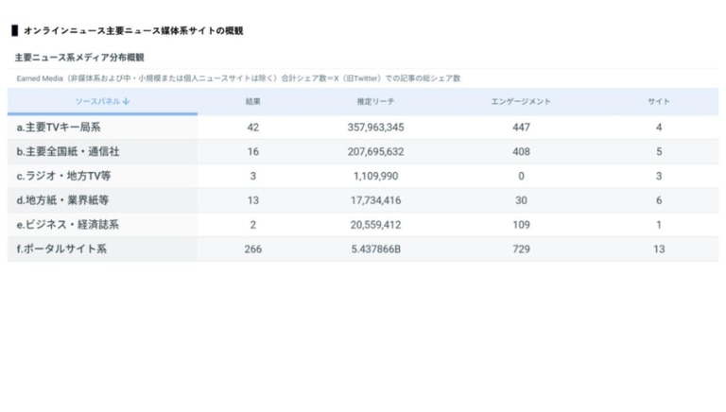Viewport: 726px width, 412px height.
Task: Select the 5.437866B reach value
Action: (x=375, y=249)
